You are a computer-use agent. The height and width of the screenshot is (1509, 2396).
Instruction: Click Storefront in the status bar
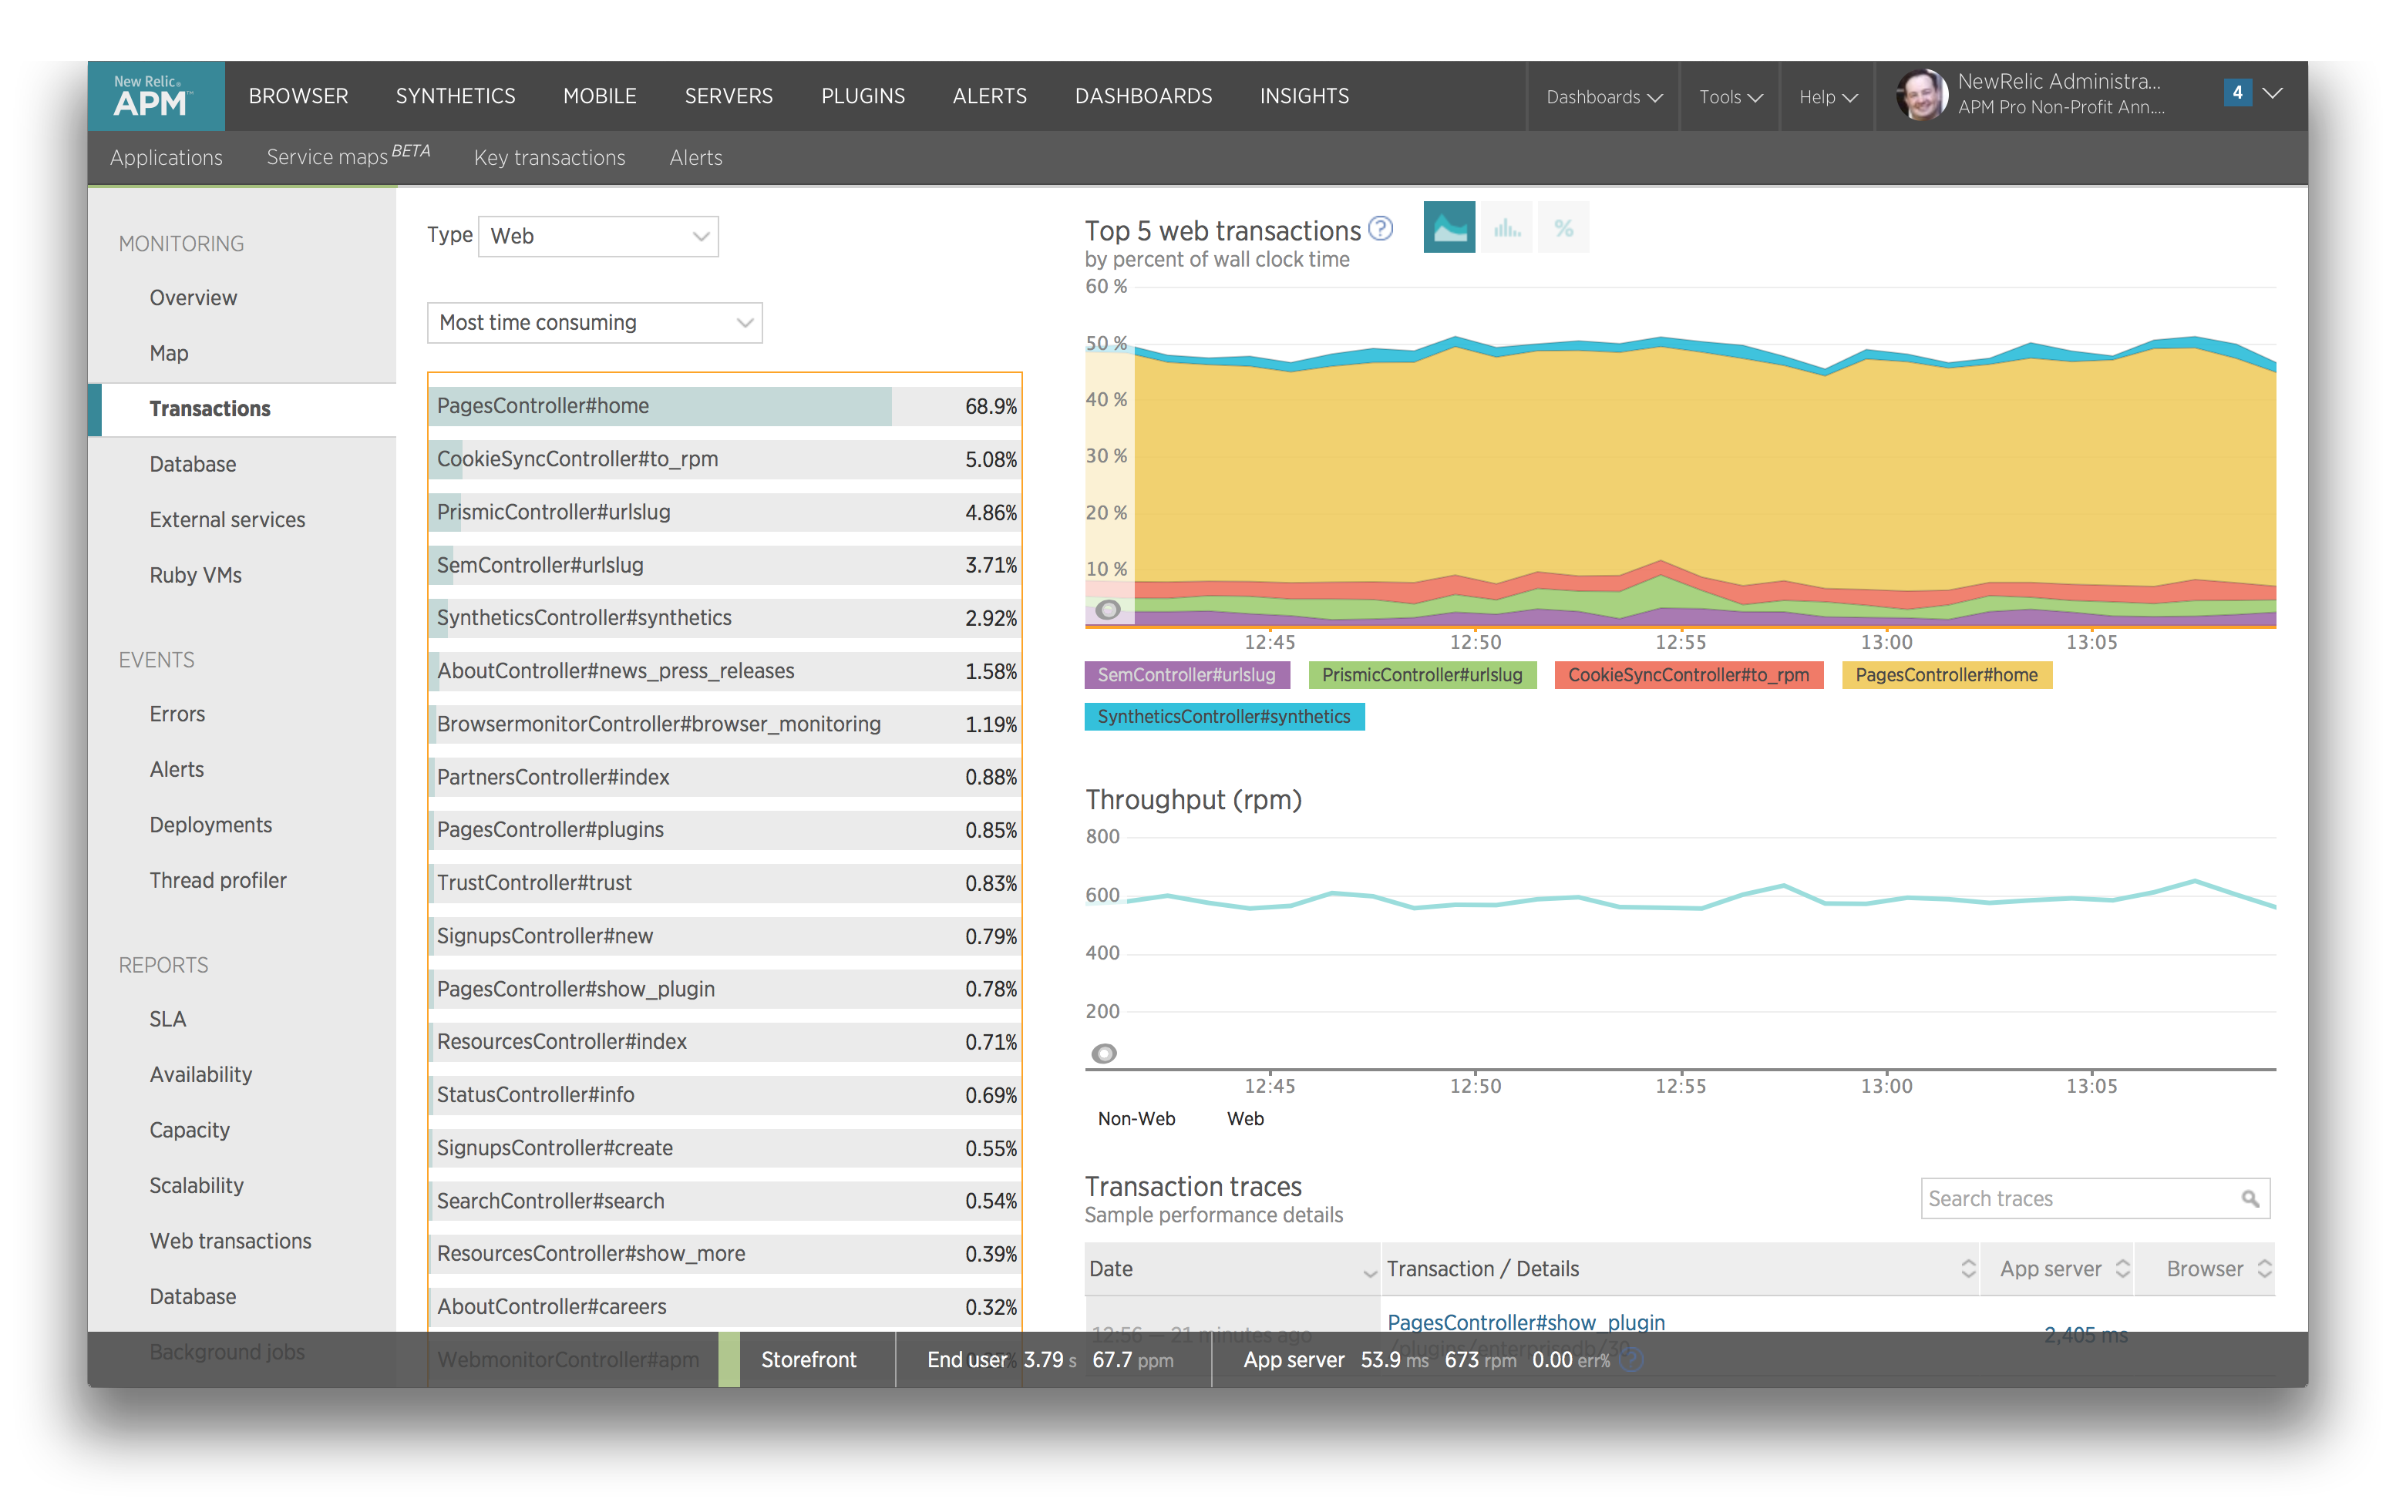(808, 1359)
